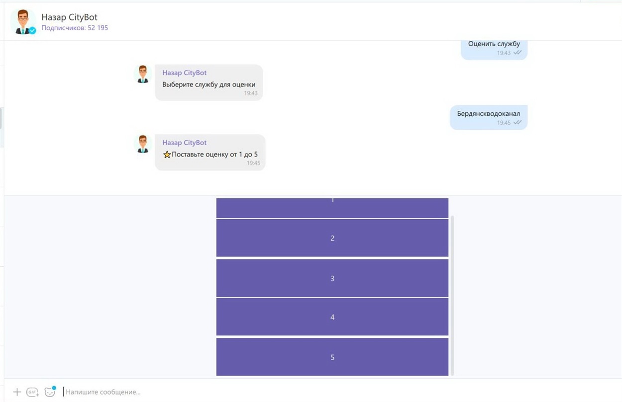The image size is (622, 402).
Task: Click sender name above 'Выберите службу для оценки'
Action: [x=184, y=73]
